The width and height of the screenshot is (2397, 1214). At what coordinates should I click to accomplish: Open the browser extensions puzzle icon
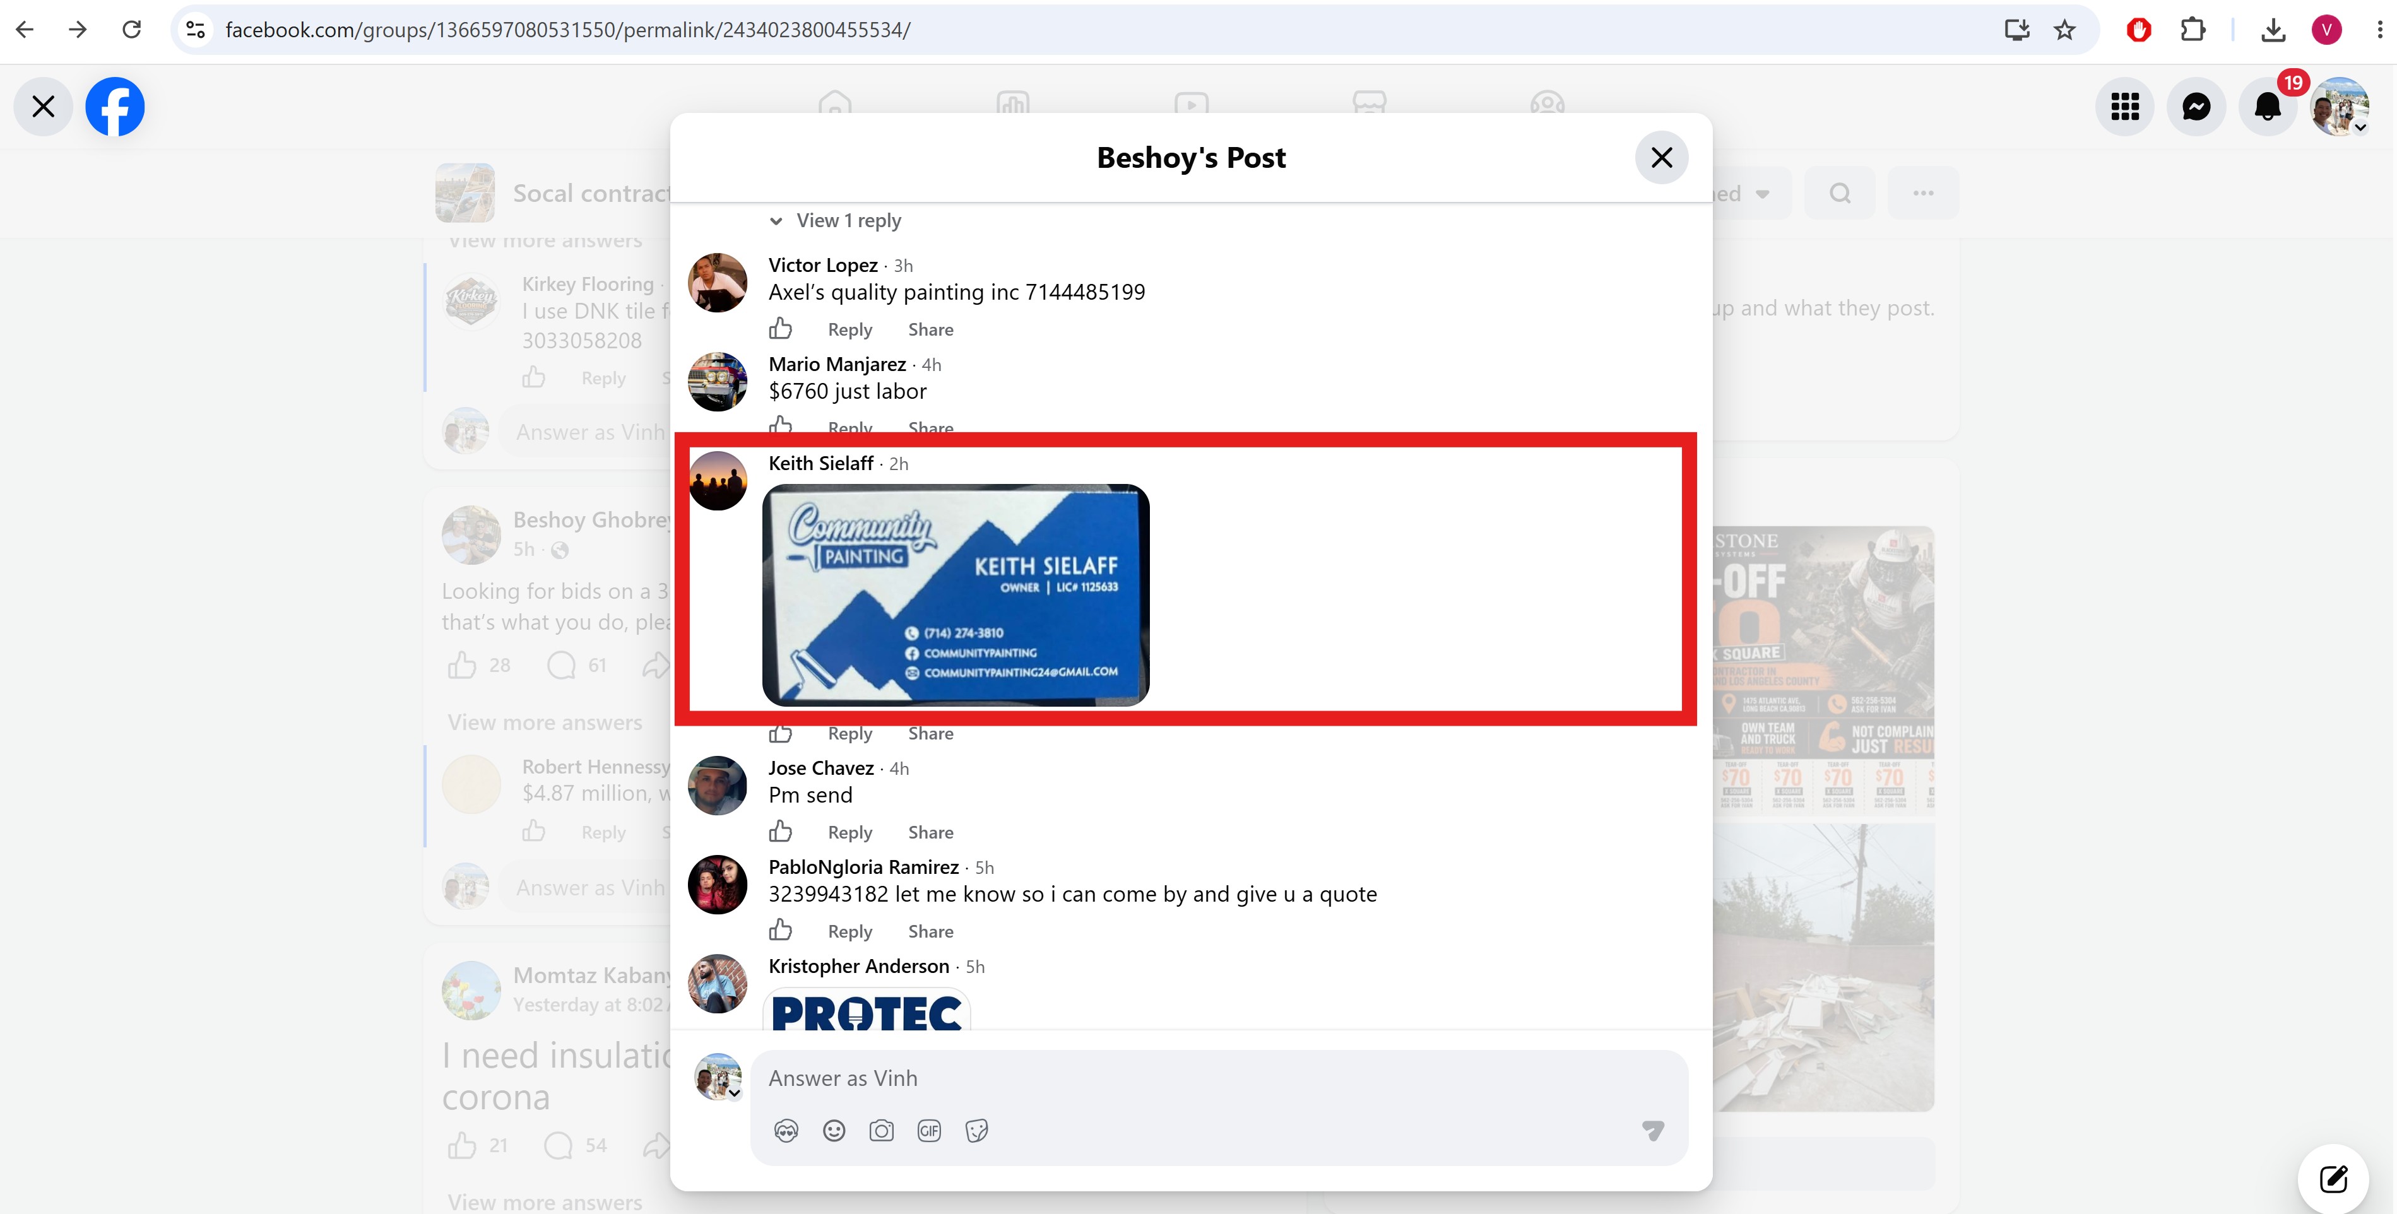2193,30
